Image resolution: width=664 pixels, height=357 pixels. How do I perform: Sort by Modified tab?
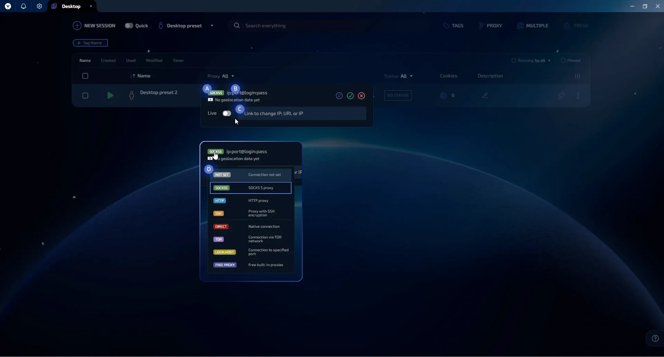coord(154,60)
